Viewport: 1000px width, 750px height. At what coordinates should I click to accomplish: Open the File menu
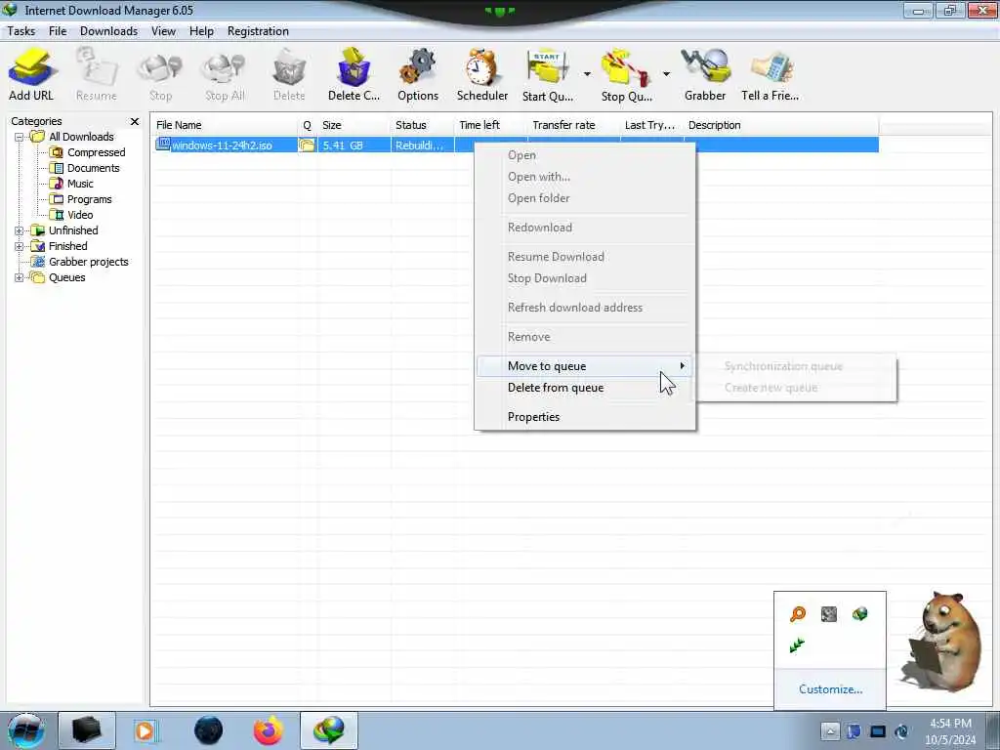[58, 31]
